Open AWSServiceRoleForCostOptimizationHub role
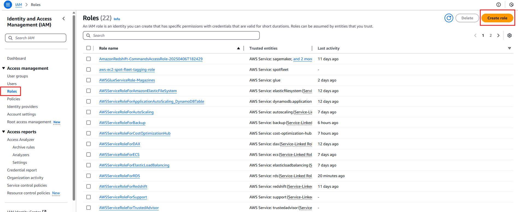Screen dimensions: 518x212 click(x=135, y=133)
